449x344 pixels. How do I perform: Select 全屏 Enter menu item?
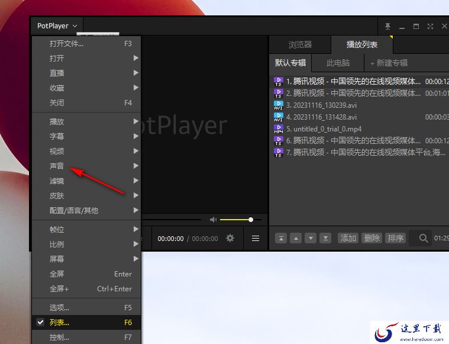coord(86,274)
